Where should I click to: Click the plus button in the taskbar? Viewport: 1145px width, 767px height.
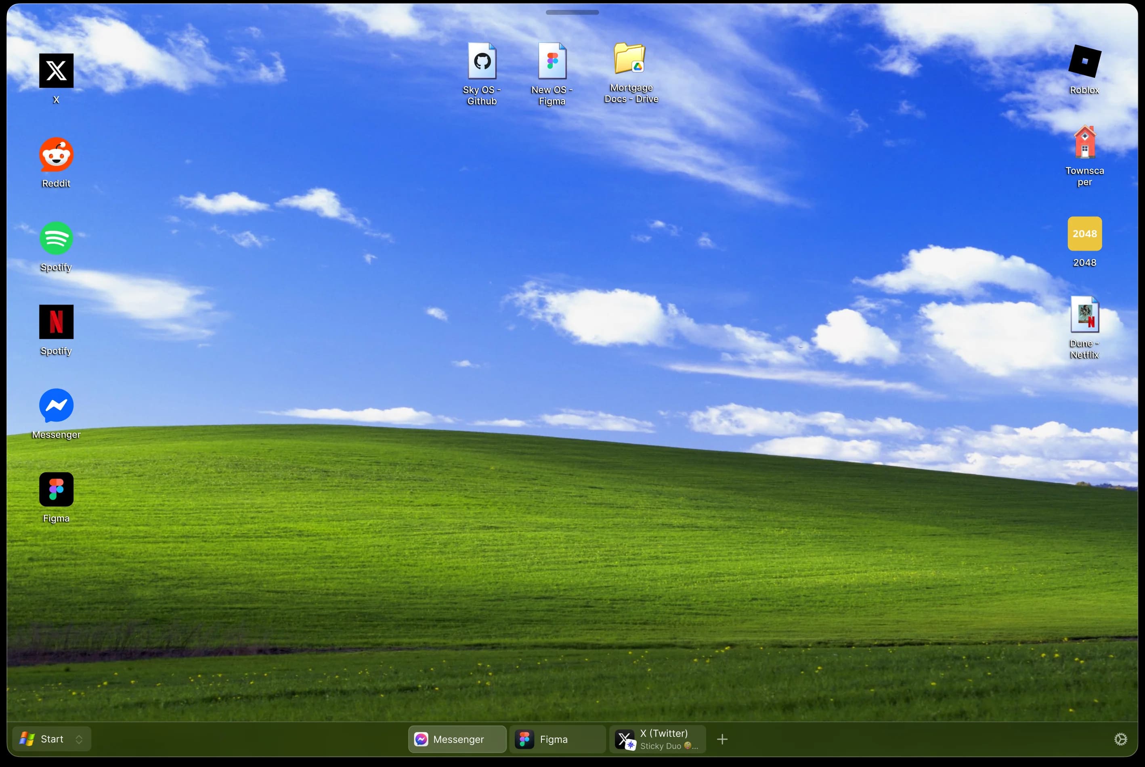click(722, 739)
